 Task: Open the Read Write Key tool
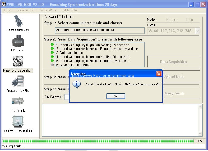(18, 22)
